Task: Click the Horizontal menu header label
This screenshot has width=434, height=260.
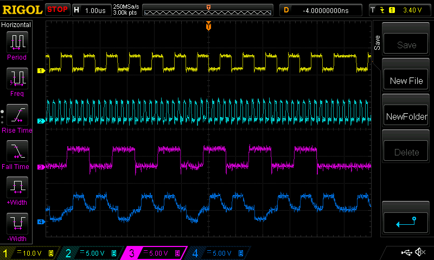Action: tap(16, 25)
